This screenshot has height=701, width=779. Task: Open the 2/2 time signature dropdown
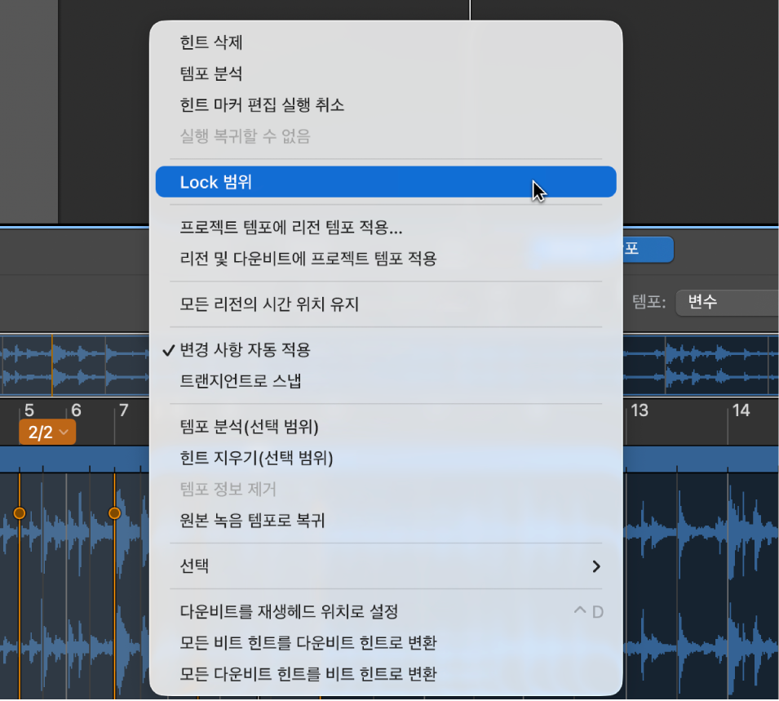pos(47,432)
